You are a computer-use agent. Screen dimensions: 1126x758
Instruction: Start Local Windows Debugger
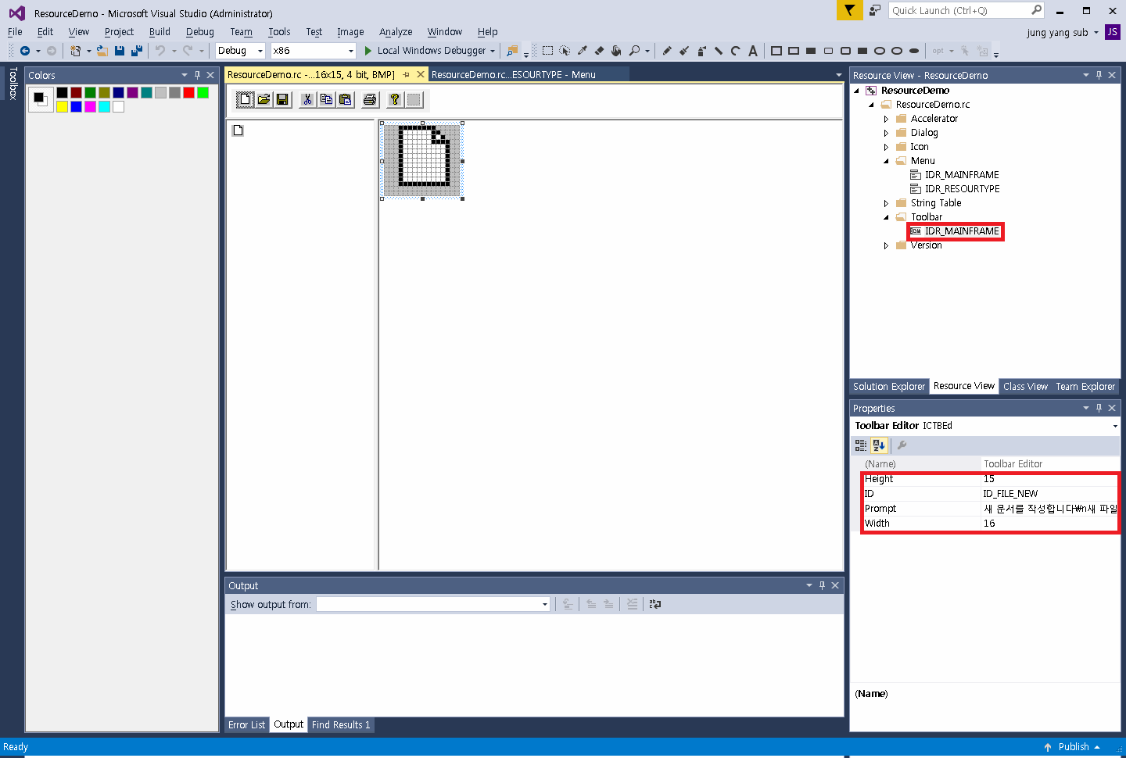[x=430, y=51]
